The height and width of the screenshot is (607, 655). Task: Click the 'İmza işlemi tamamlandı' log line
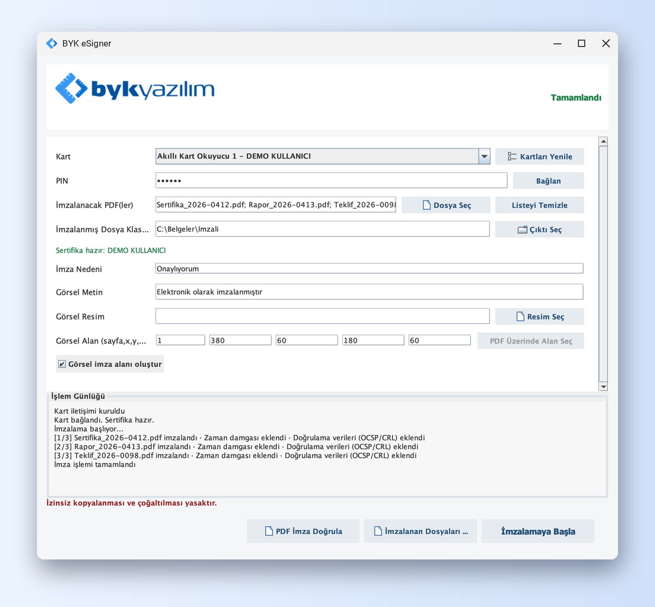pos(95,464)
